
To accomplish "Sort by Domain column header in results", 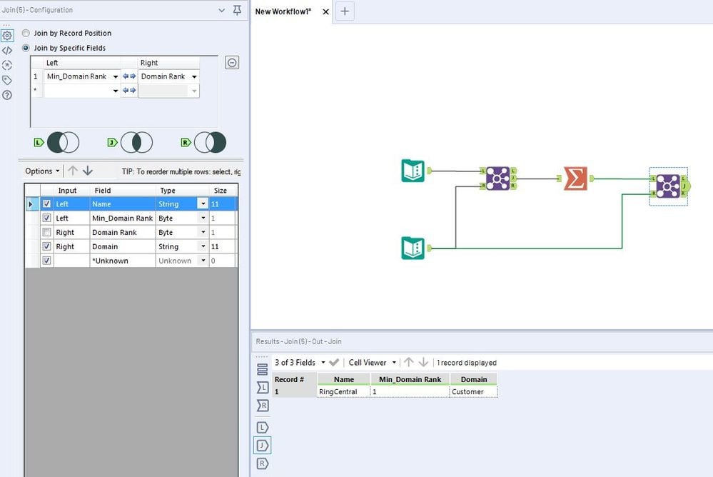I will point(474,379).
